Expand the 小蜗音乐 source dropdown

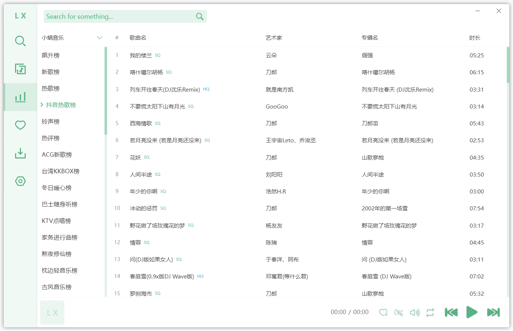point(99,38)
